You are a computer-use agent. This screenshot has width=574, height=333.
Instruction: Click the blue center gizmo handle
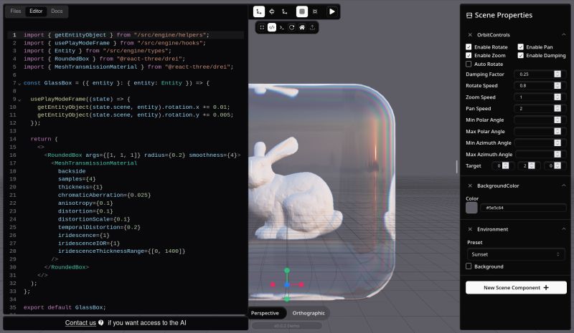(x=287, y=284)
